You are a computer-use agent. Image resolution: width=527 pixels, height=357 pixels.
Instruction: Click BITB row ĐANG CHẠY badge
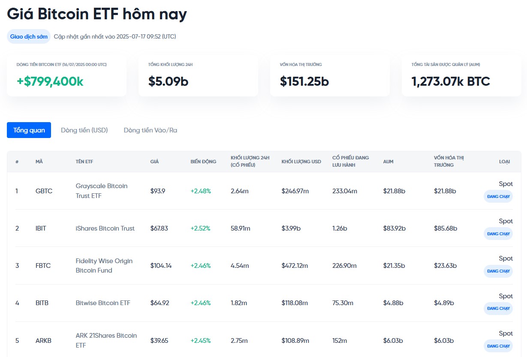(x=498, y=308)
